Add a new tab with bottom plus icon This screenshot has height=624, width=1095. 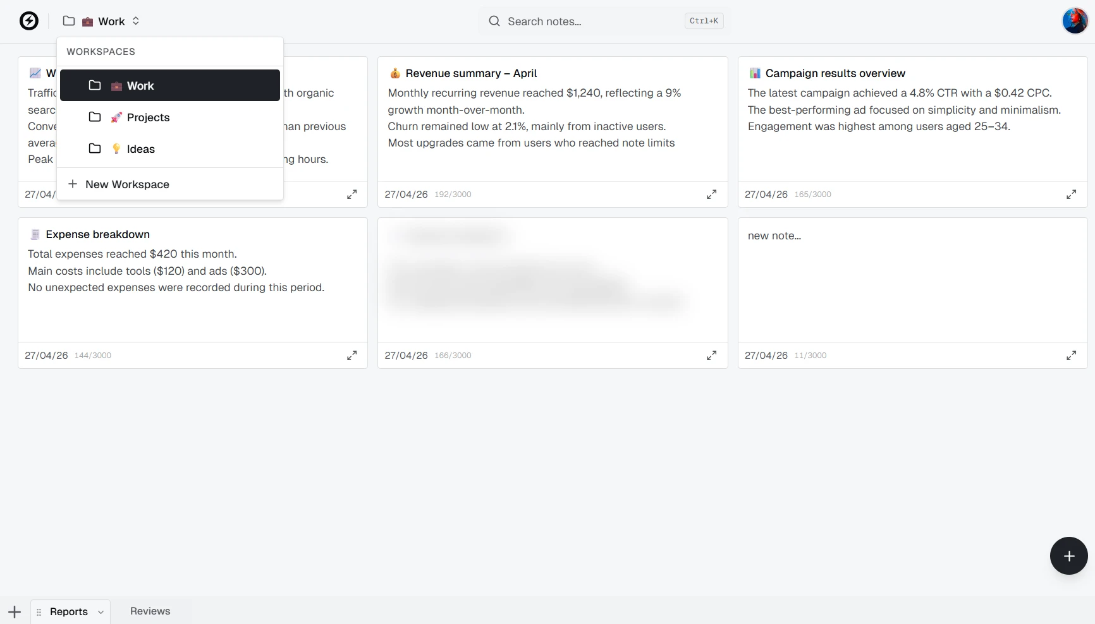[x=15, y=611]
